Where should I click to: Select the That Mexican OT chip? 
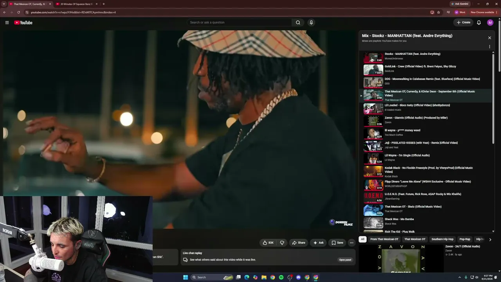415,239
